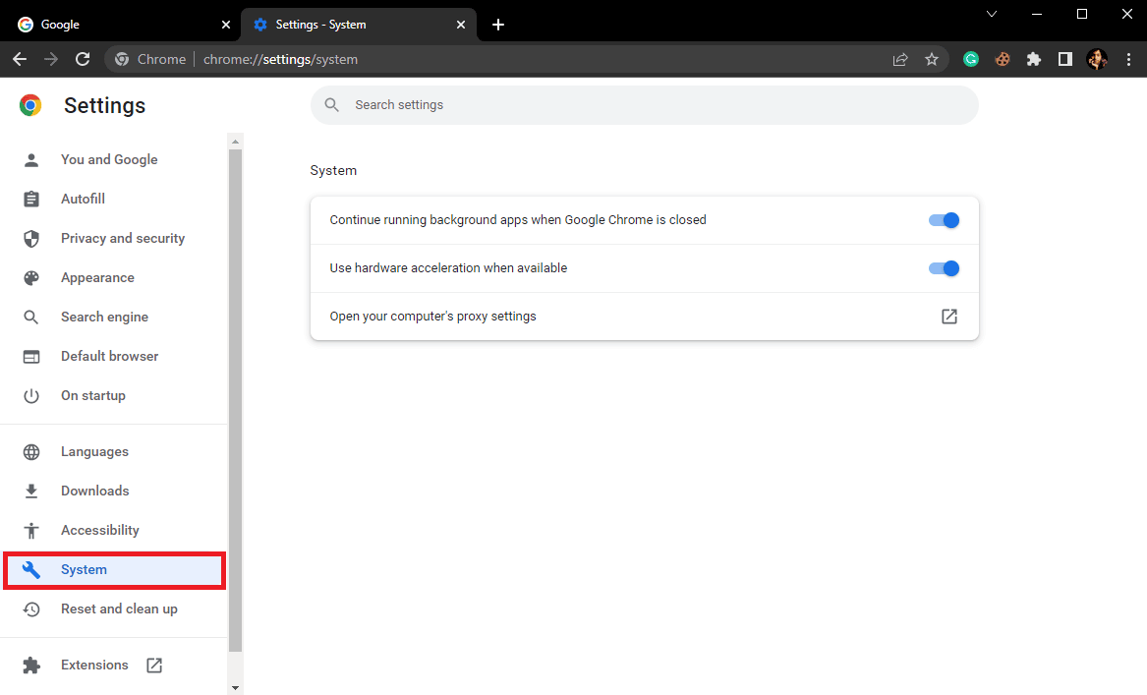Open the Chrome three-dot menu
Viewport: 1147px width, 695px height.
click(1128, 59)
